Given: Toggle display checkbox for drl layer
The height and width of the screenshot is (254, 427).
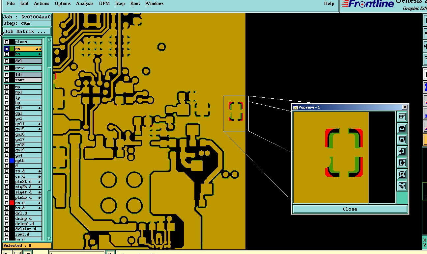Looking at the screenshot, I should point(7,61).
